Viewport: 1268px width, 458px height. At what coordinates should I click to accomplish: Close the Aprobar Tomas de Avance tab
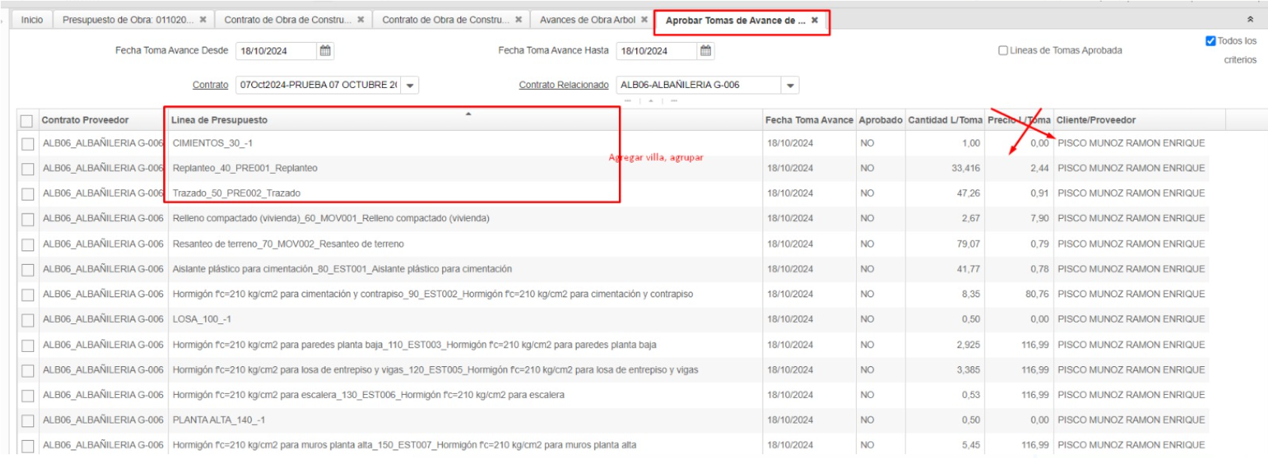coord(814,20)
